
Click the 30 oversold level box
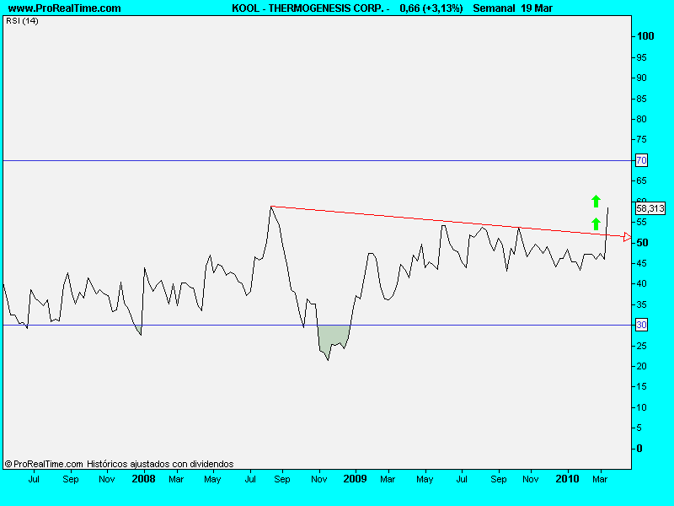[x=641, y=325]
